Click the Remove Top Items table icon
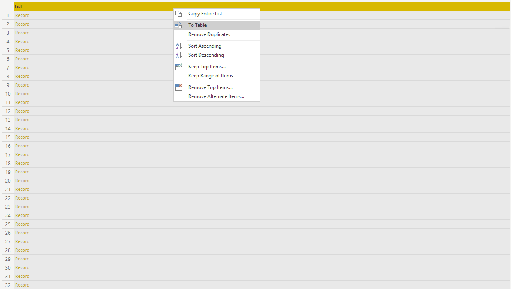This screenshot has width=511, height=289. click(179, 87)
